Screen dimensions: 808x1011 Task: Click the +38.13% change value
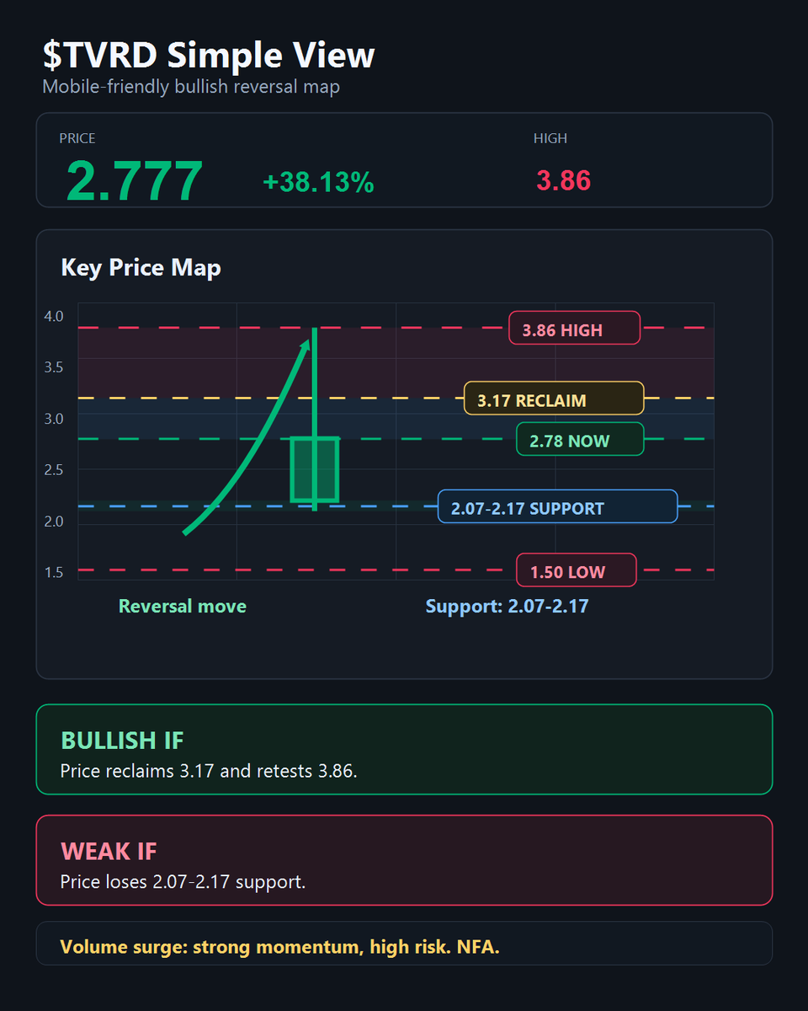[319, 182]
